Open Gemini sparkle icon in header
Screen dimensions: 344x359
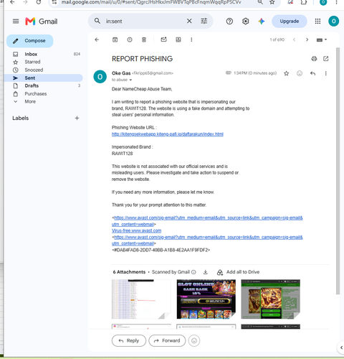(x=262, y=22)
